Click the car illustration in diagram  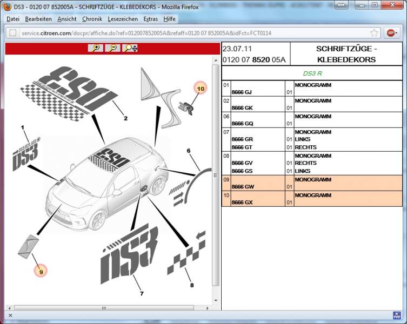click(x=106, y=184)
